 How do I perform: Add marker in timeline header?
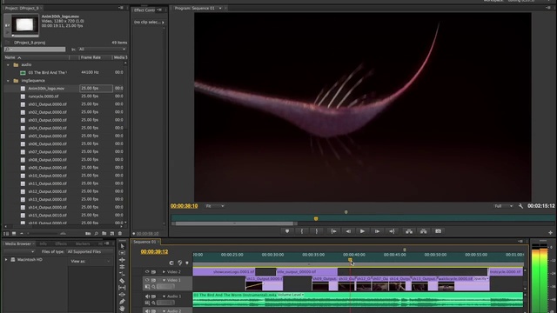click(x=187, y=263)
